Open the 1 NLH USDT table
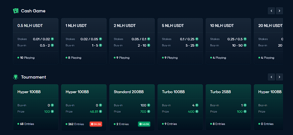The width and height of the screenshot is (293, 135). 84,41
